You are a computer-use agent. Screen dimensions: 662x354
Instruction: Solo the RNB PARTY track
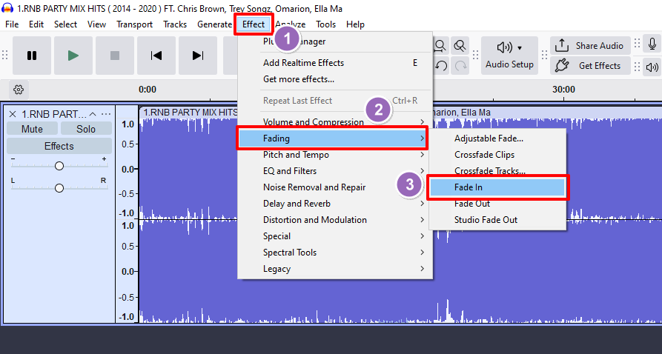point(86,129)
